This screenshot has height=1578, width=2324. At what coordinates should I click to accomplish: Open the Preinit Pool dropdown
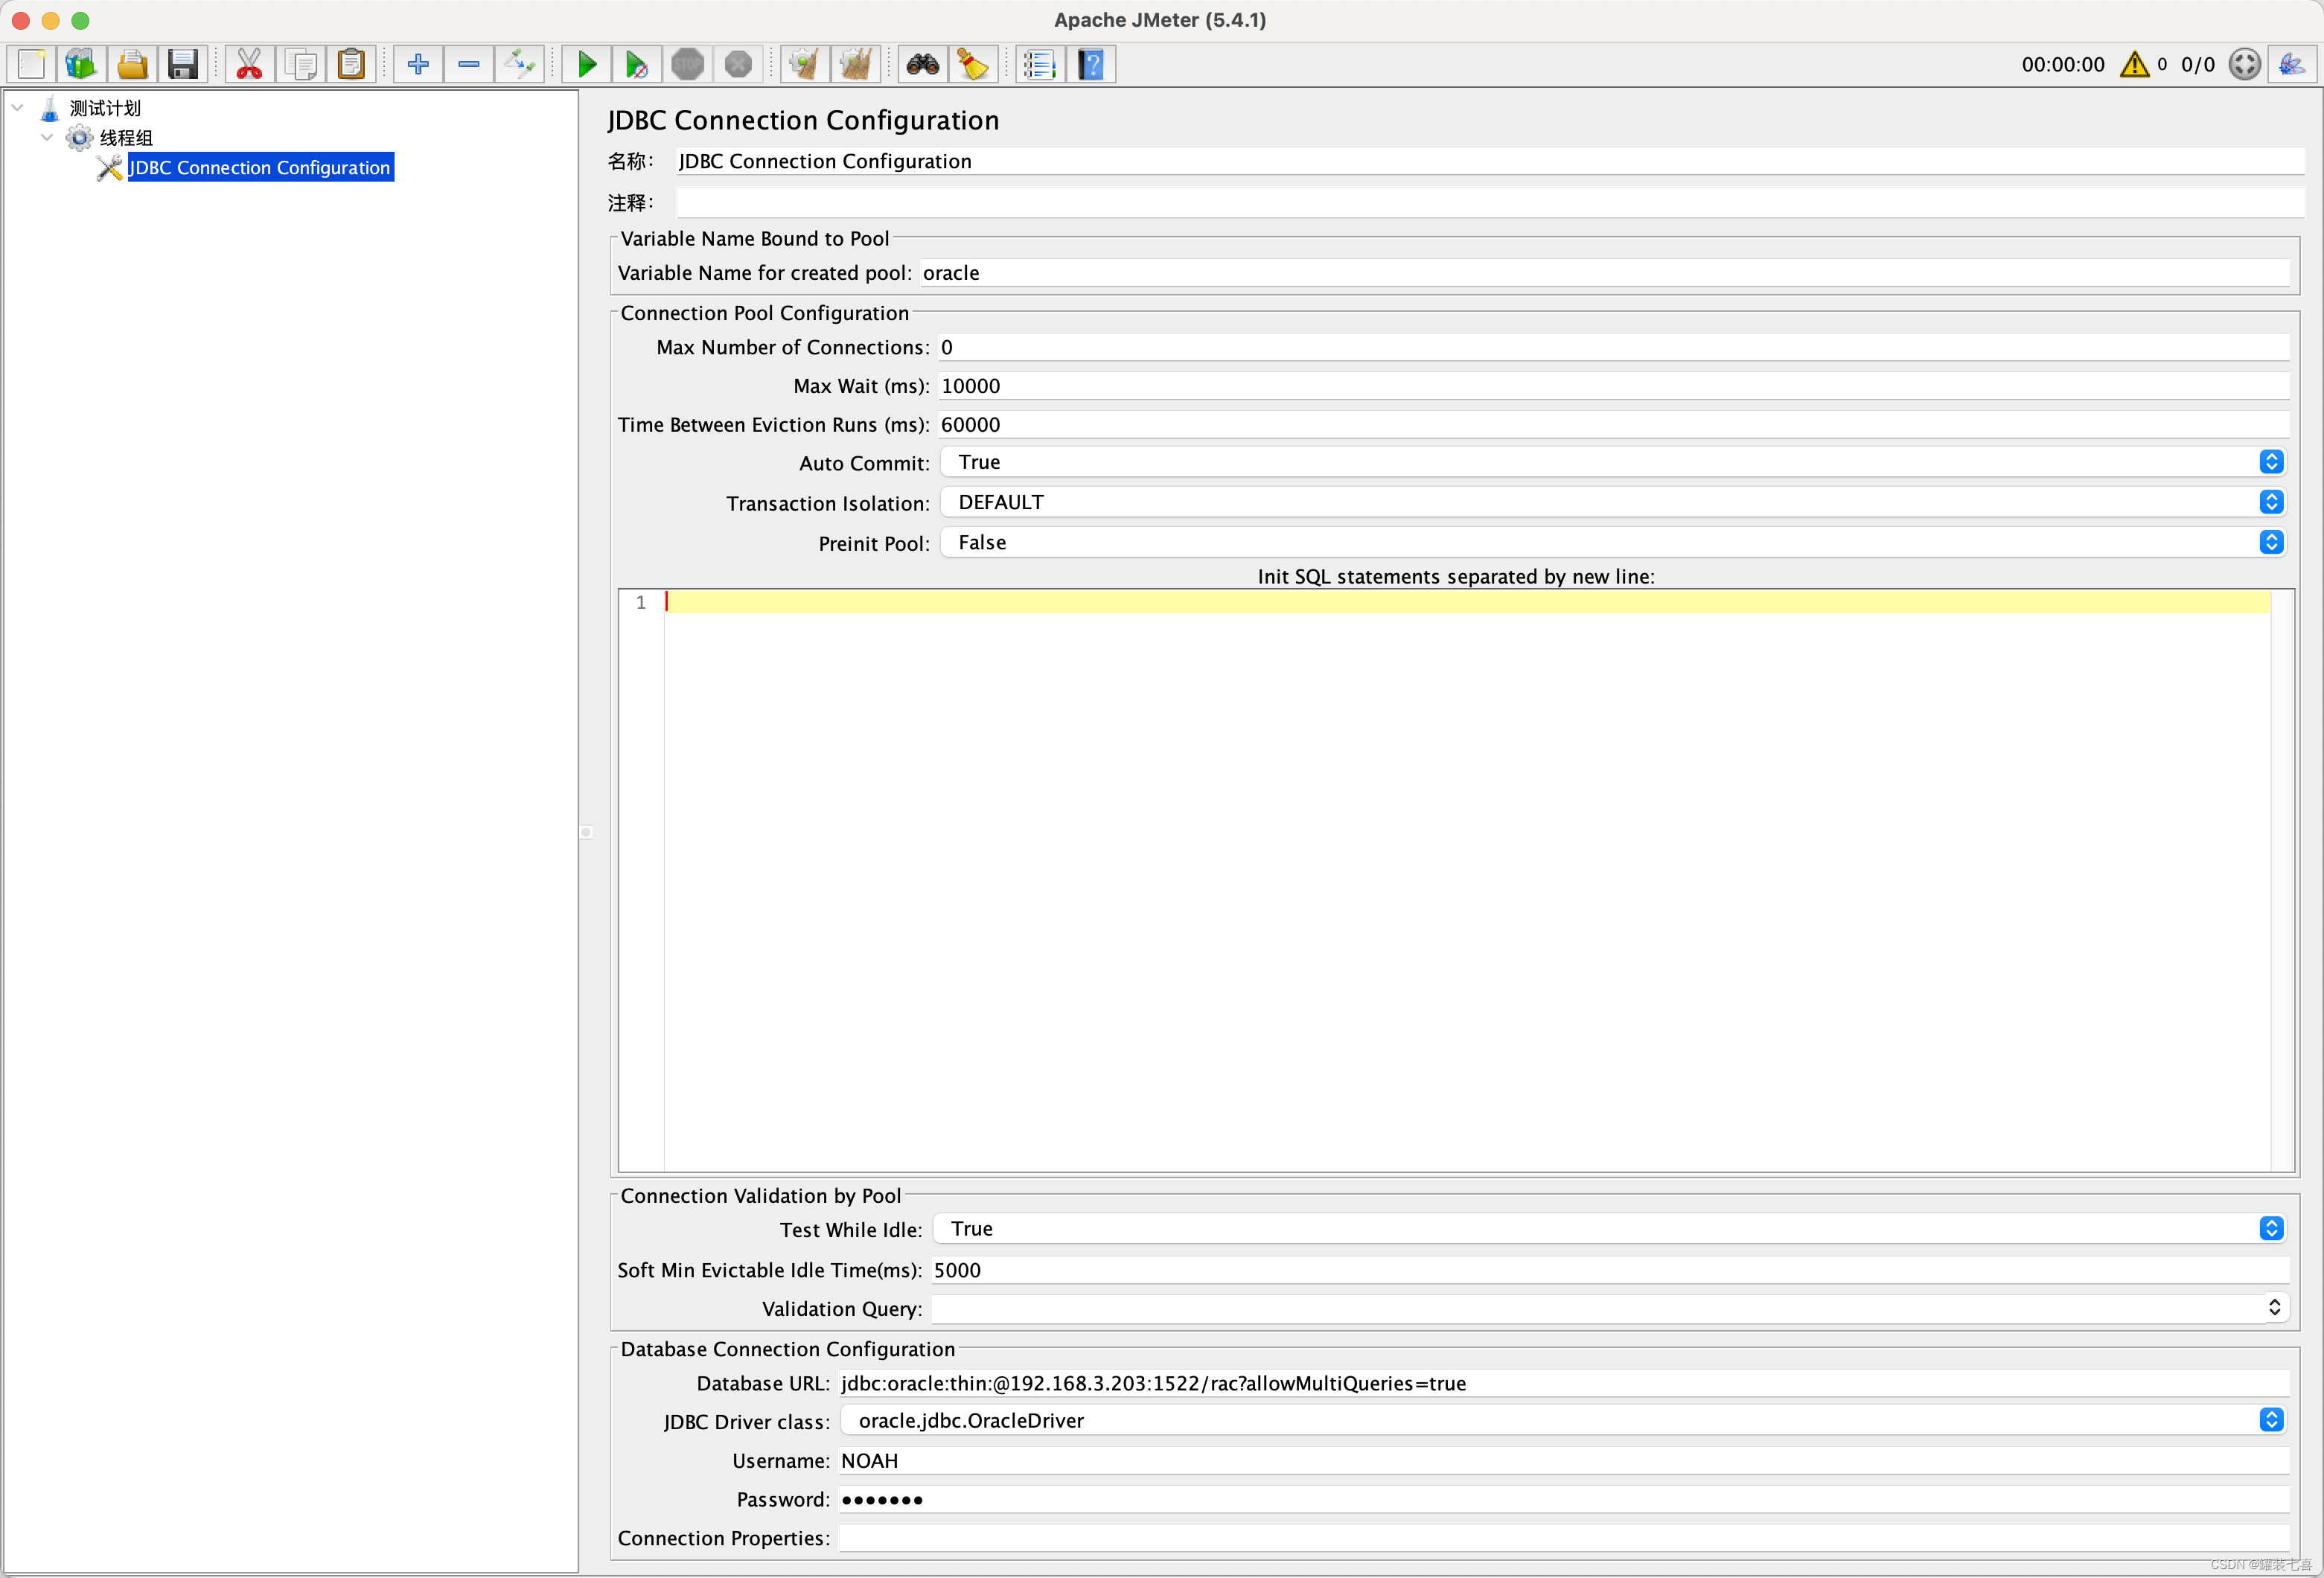tap(1613, 542)
